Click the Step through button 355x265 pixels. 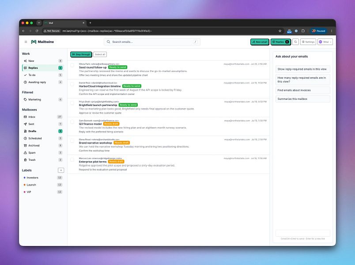[81, 54]
